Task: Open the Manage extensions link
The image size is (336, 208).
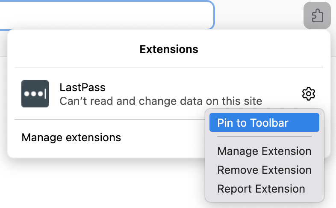Action: tap(71, 137)
